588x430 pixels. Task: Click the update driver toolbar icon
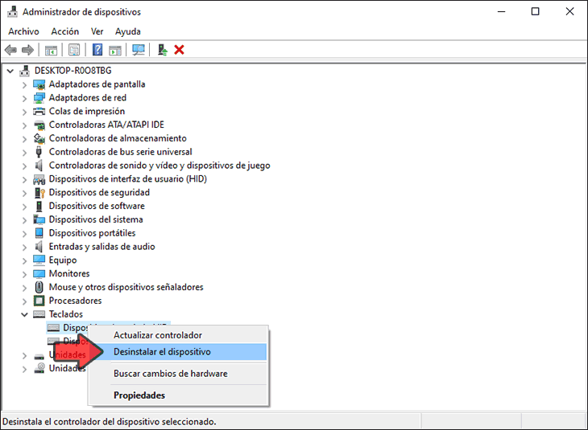coord(163,50)
